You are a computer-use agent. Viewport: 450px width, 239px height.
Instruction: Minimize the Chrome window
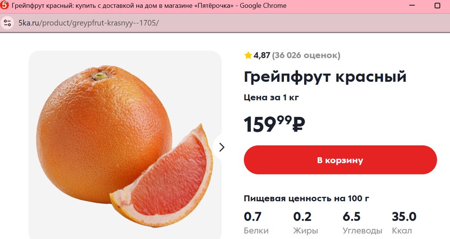coord(412,6)
